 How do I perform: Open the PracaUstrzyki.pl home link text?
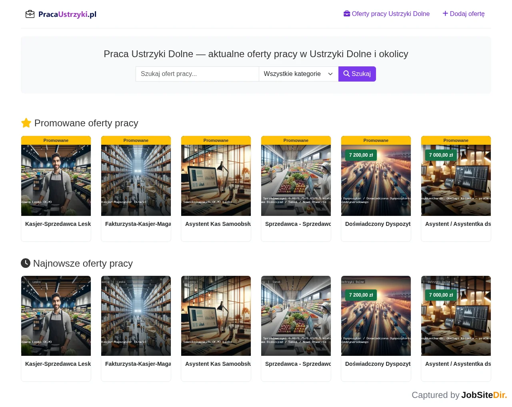(67, 14)
